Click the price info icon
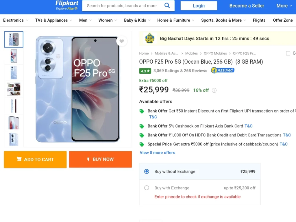 pyautogui.click(x=214, y=90)
